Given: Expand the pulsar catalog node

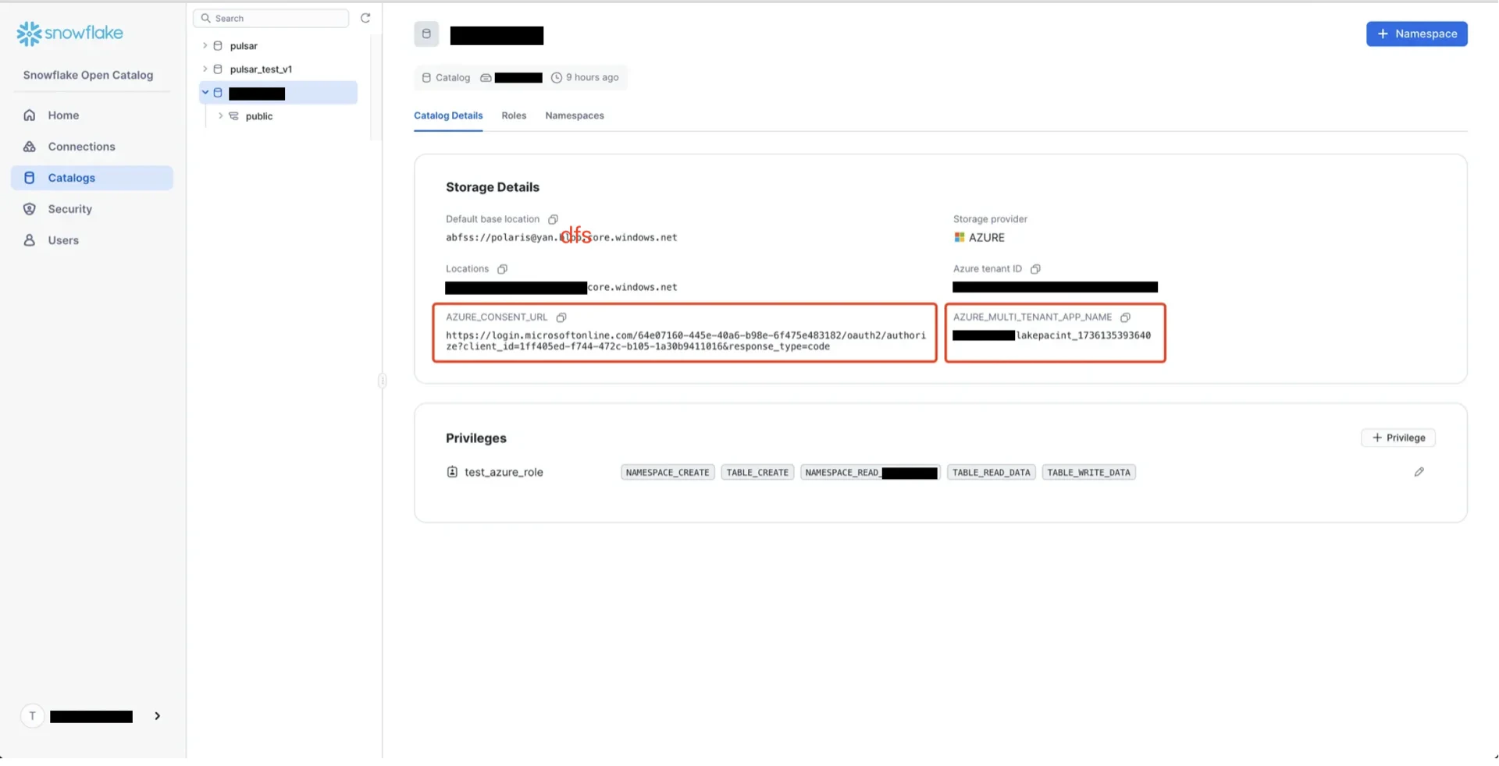Looking at the screenshot, I should coord(205,46).
